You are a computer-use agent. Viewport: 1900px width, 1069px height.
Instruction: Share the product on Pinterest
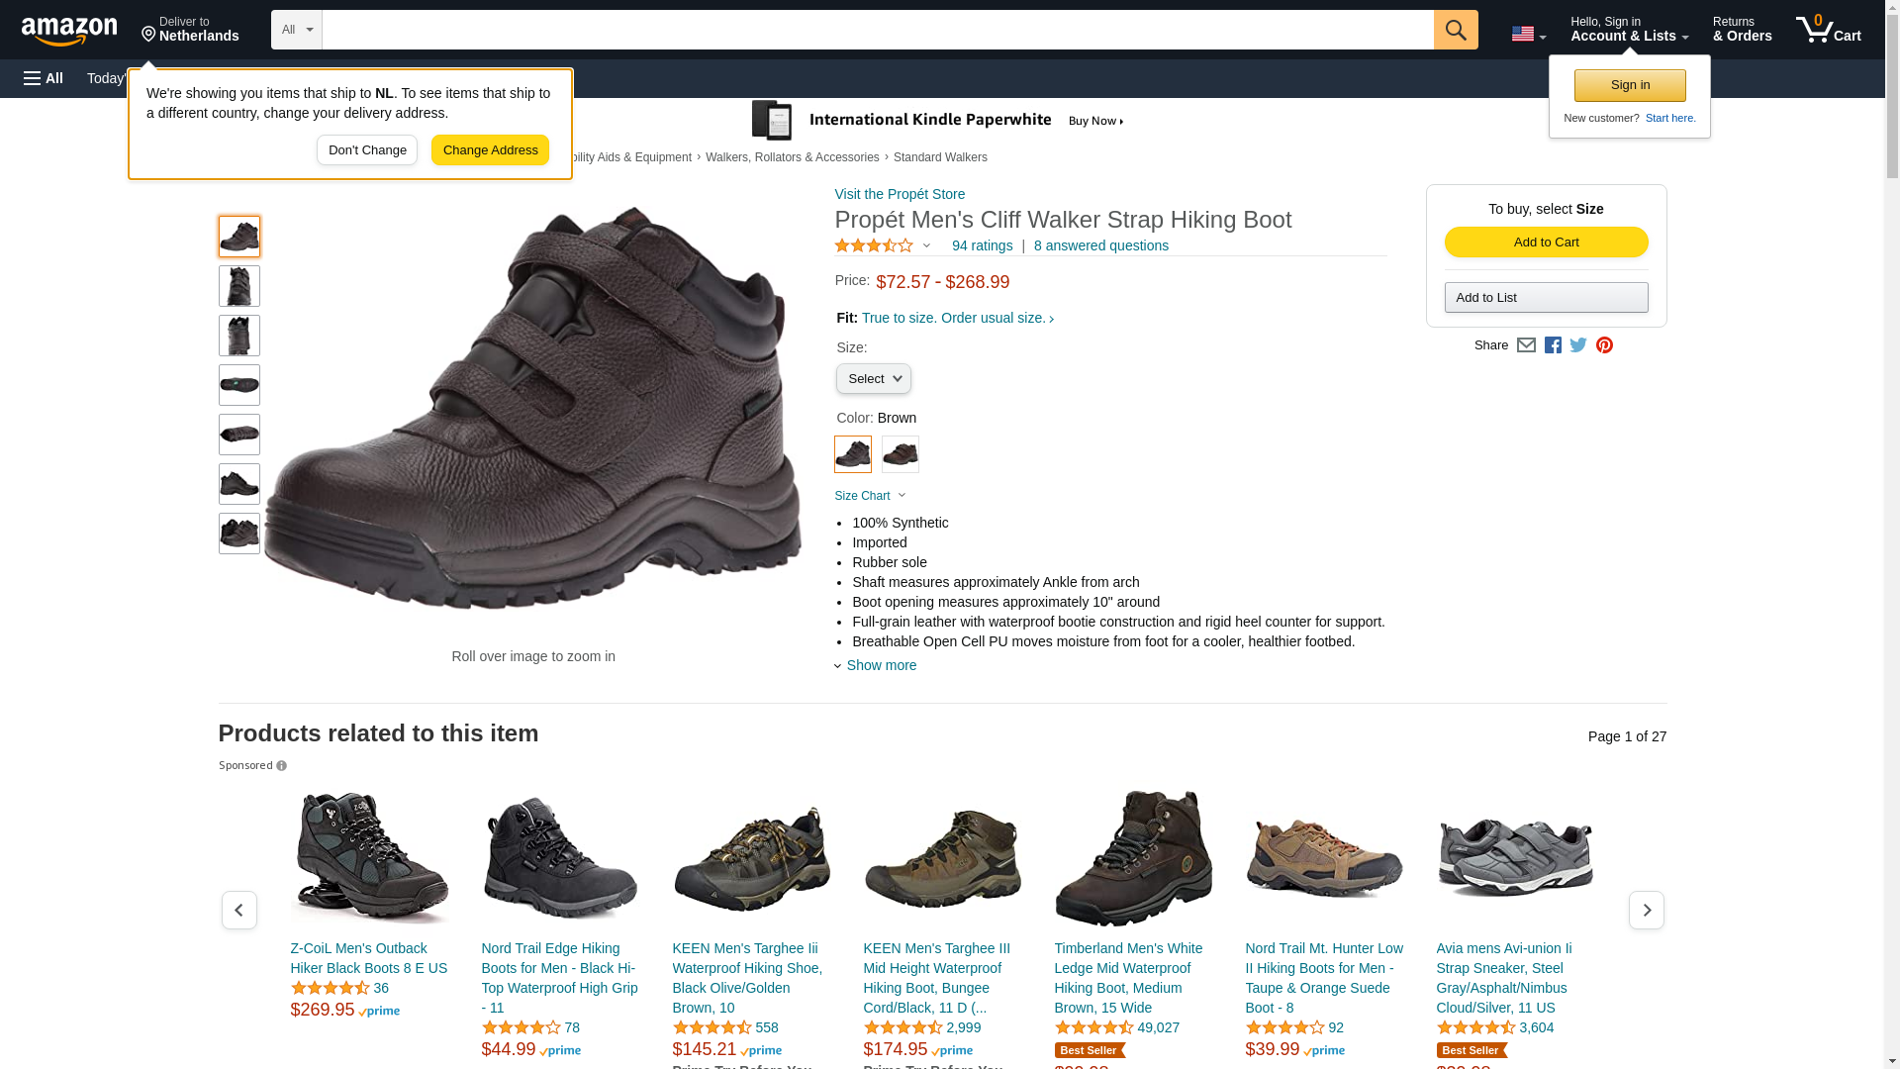click(1604, 345)
